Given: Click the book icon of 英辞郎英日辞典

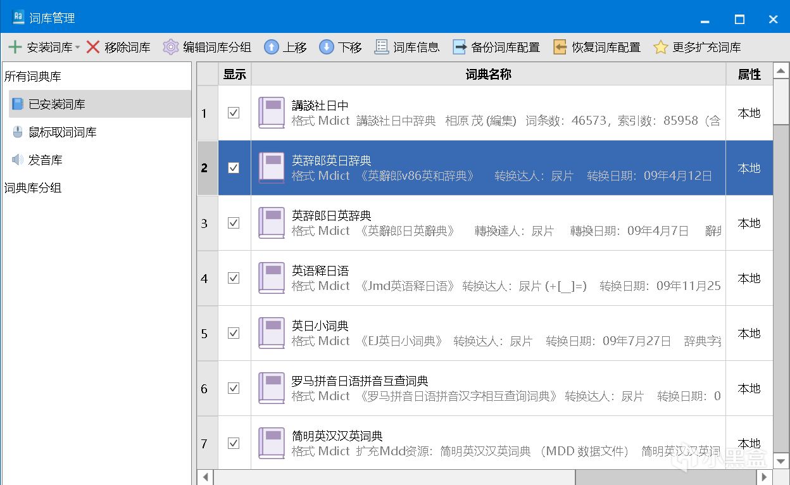Looking at the screenshot, I should pos(272,168).
